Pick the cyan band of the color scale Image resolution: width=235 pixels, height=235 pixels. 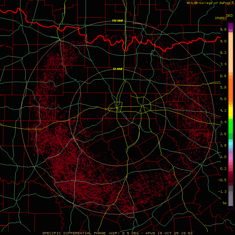(231, 143)
